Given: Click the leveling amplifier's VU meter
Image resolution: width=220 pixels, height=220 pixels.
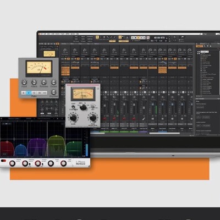Looking at the screenshot, I should tap(83, 94).
